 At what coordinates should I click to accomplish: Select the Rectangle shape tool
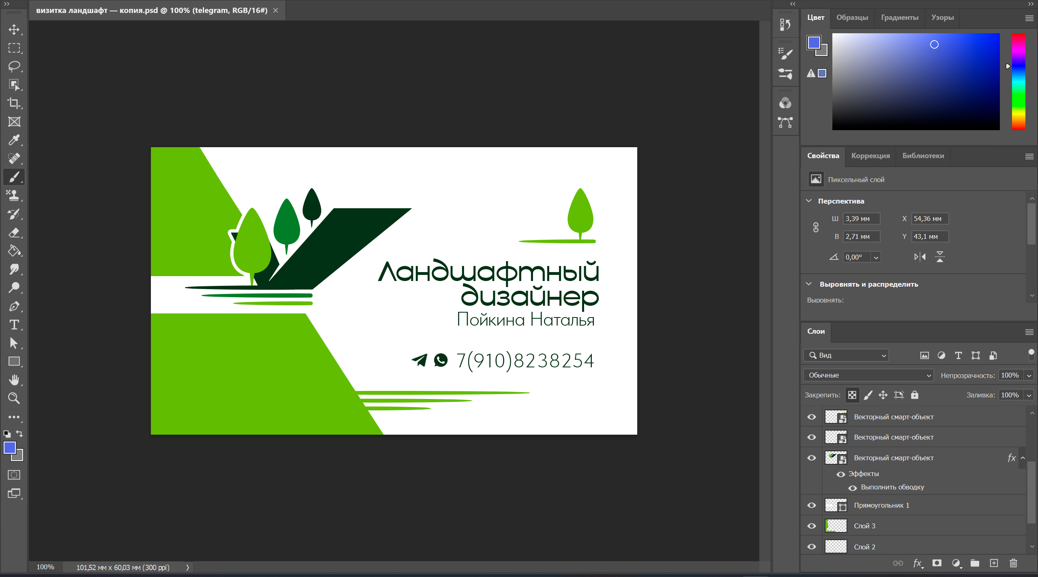14,361
